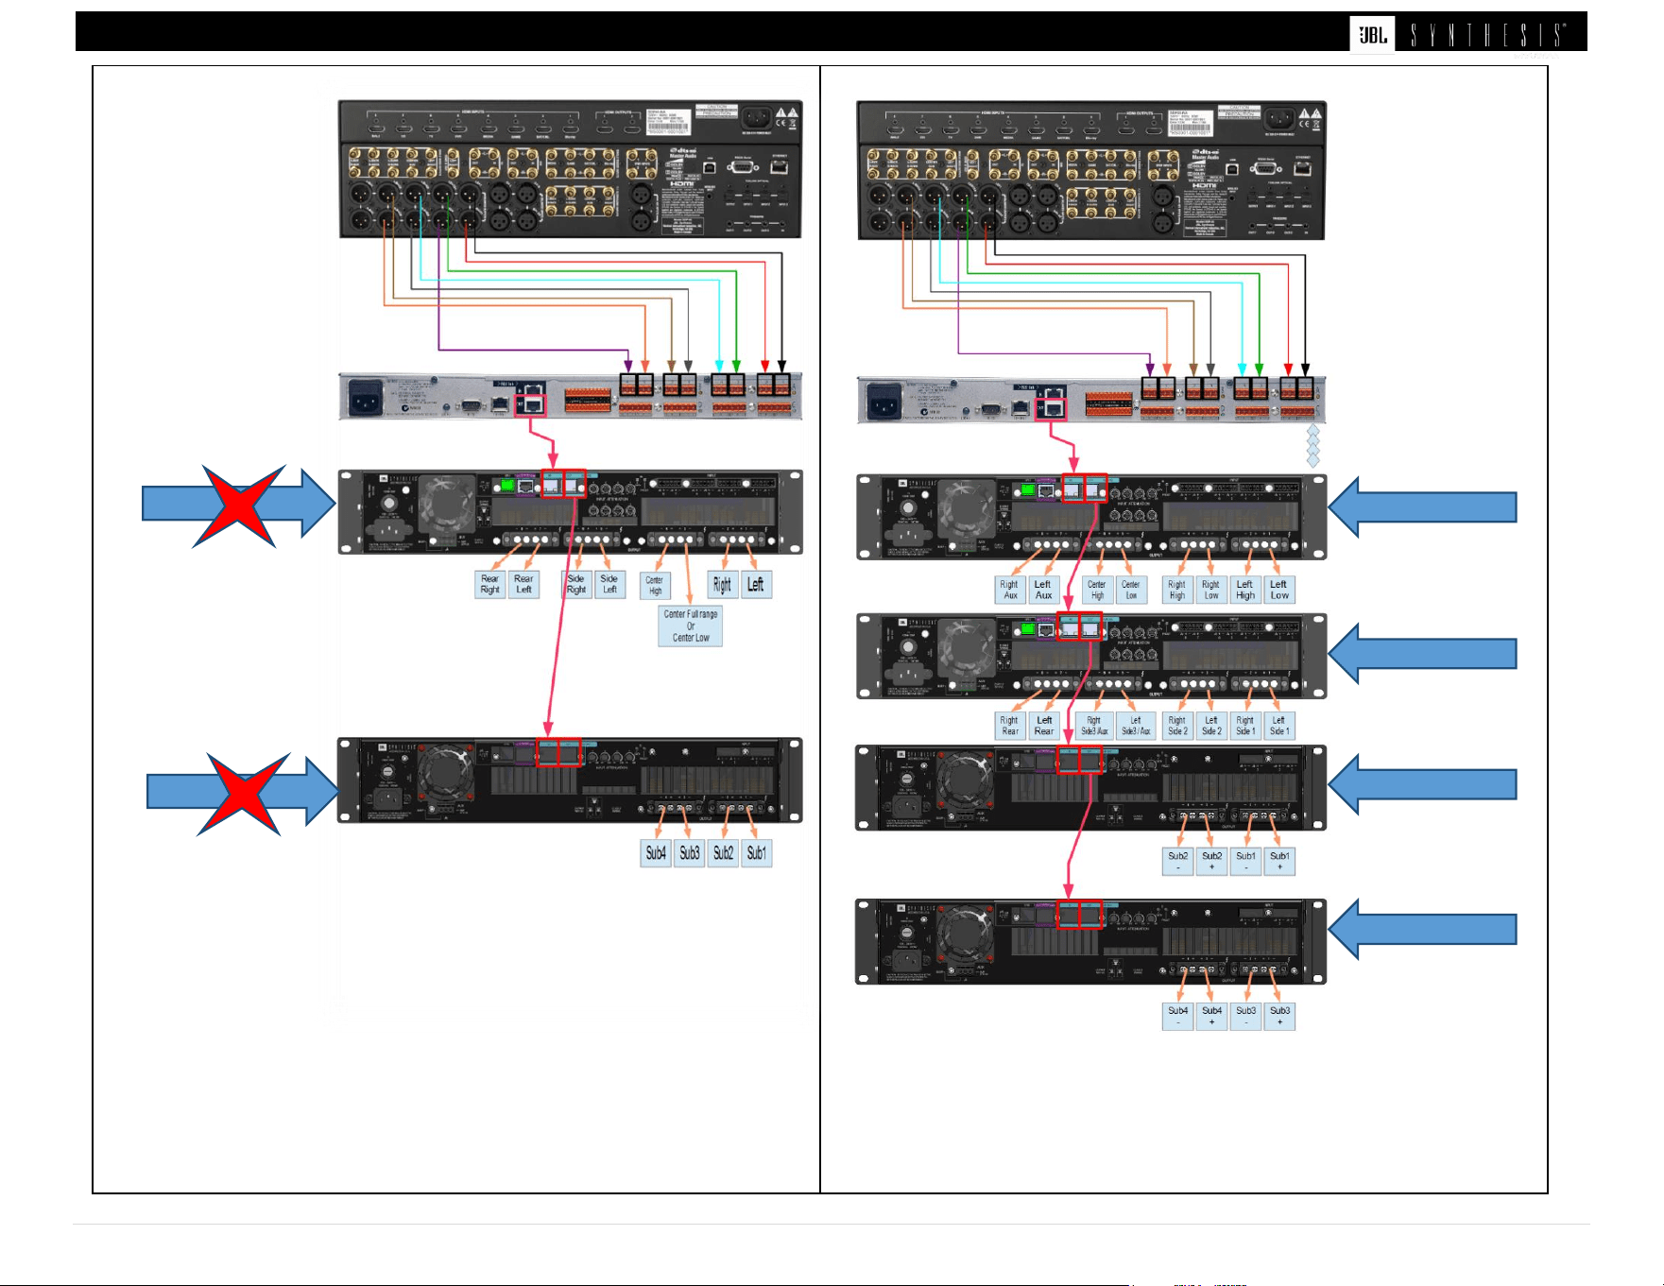Select the "Right Low" speaker label

point(1211,590)
